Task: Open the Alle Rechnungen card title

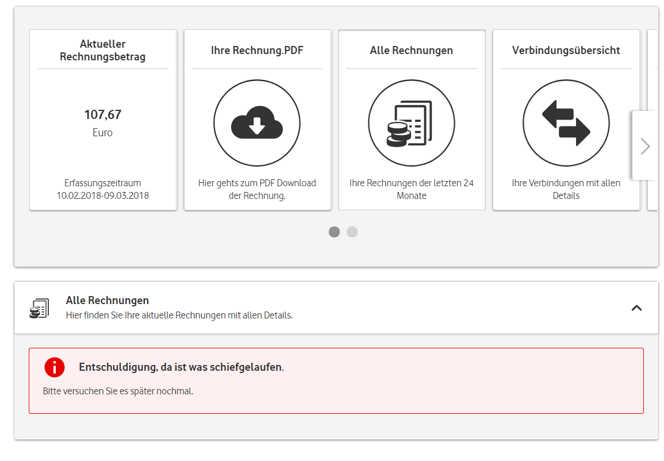Action: pos(411,51)
